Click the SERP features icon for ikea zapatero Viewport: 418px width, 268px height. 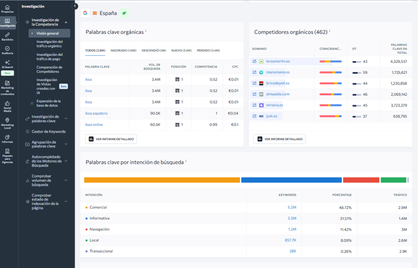[x=177, y=113]
